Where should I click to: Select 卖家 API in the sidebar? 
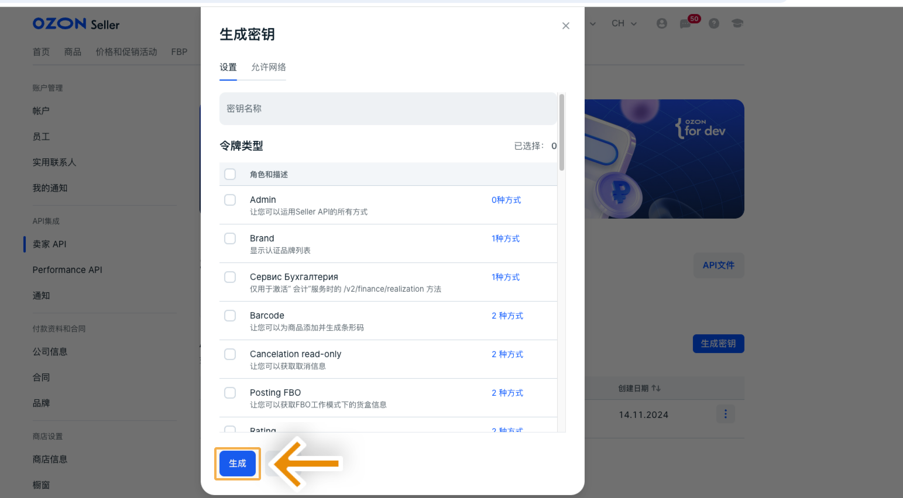(x=50, y=244)
